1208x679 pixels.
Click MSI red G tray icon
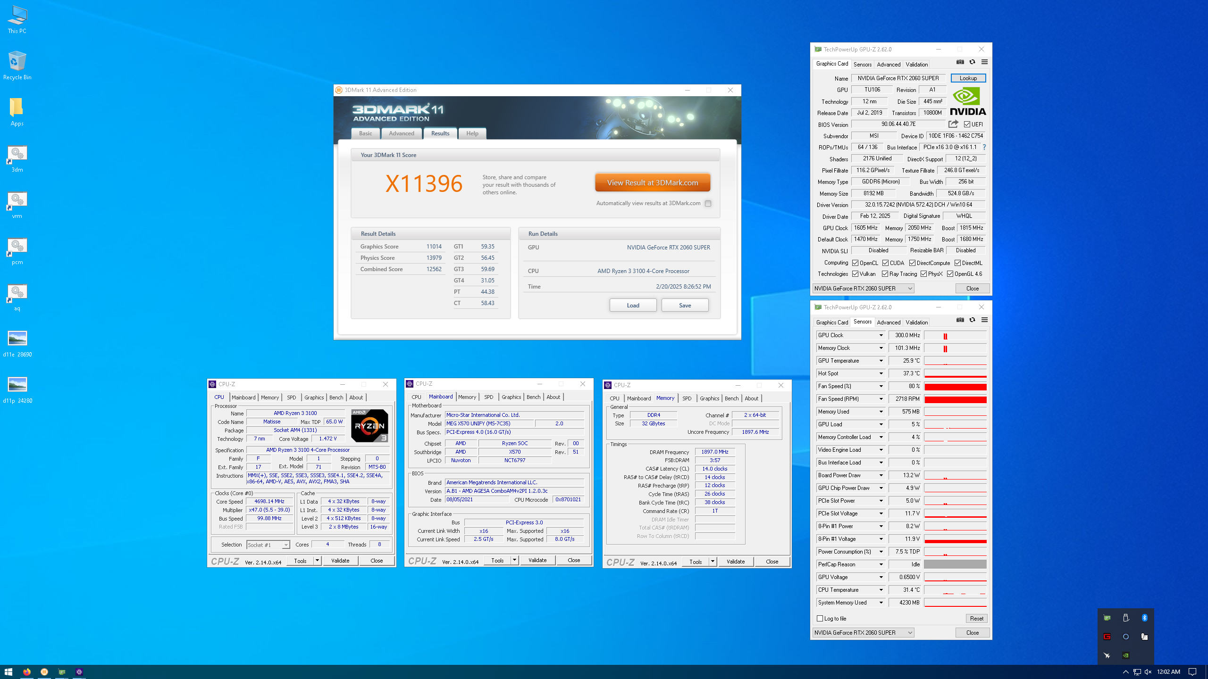(1107, 637)
